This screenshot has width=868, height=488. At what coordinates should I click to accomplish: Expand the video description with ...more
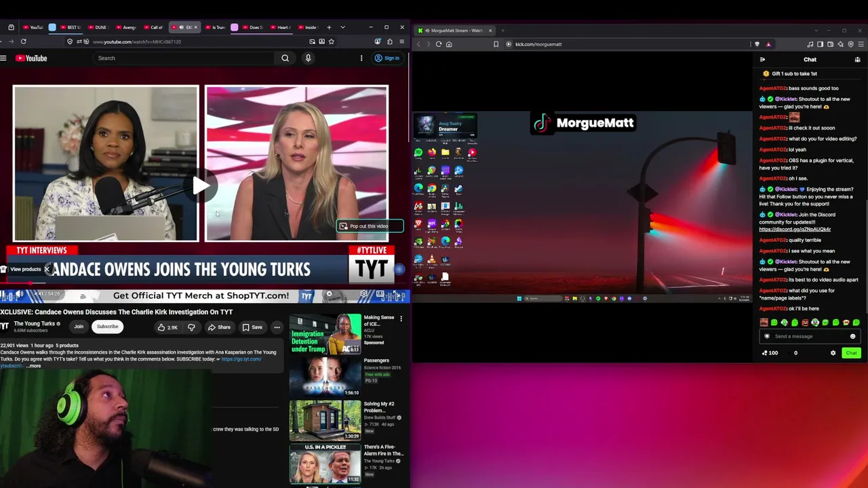tap(34, 366)
